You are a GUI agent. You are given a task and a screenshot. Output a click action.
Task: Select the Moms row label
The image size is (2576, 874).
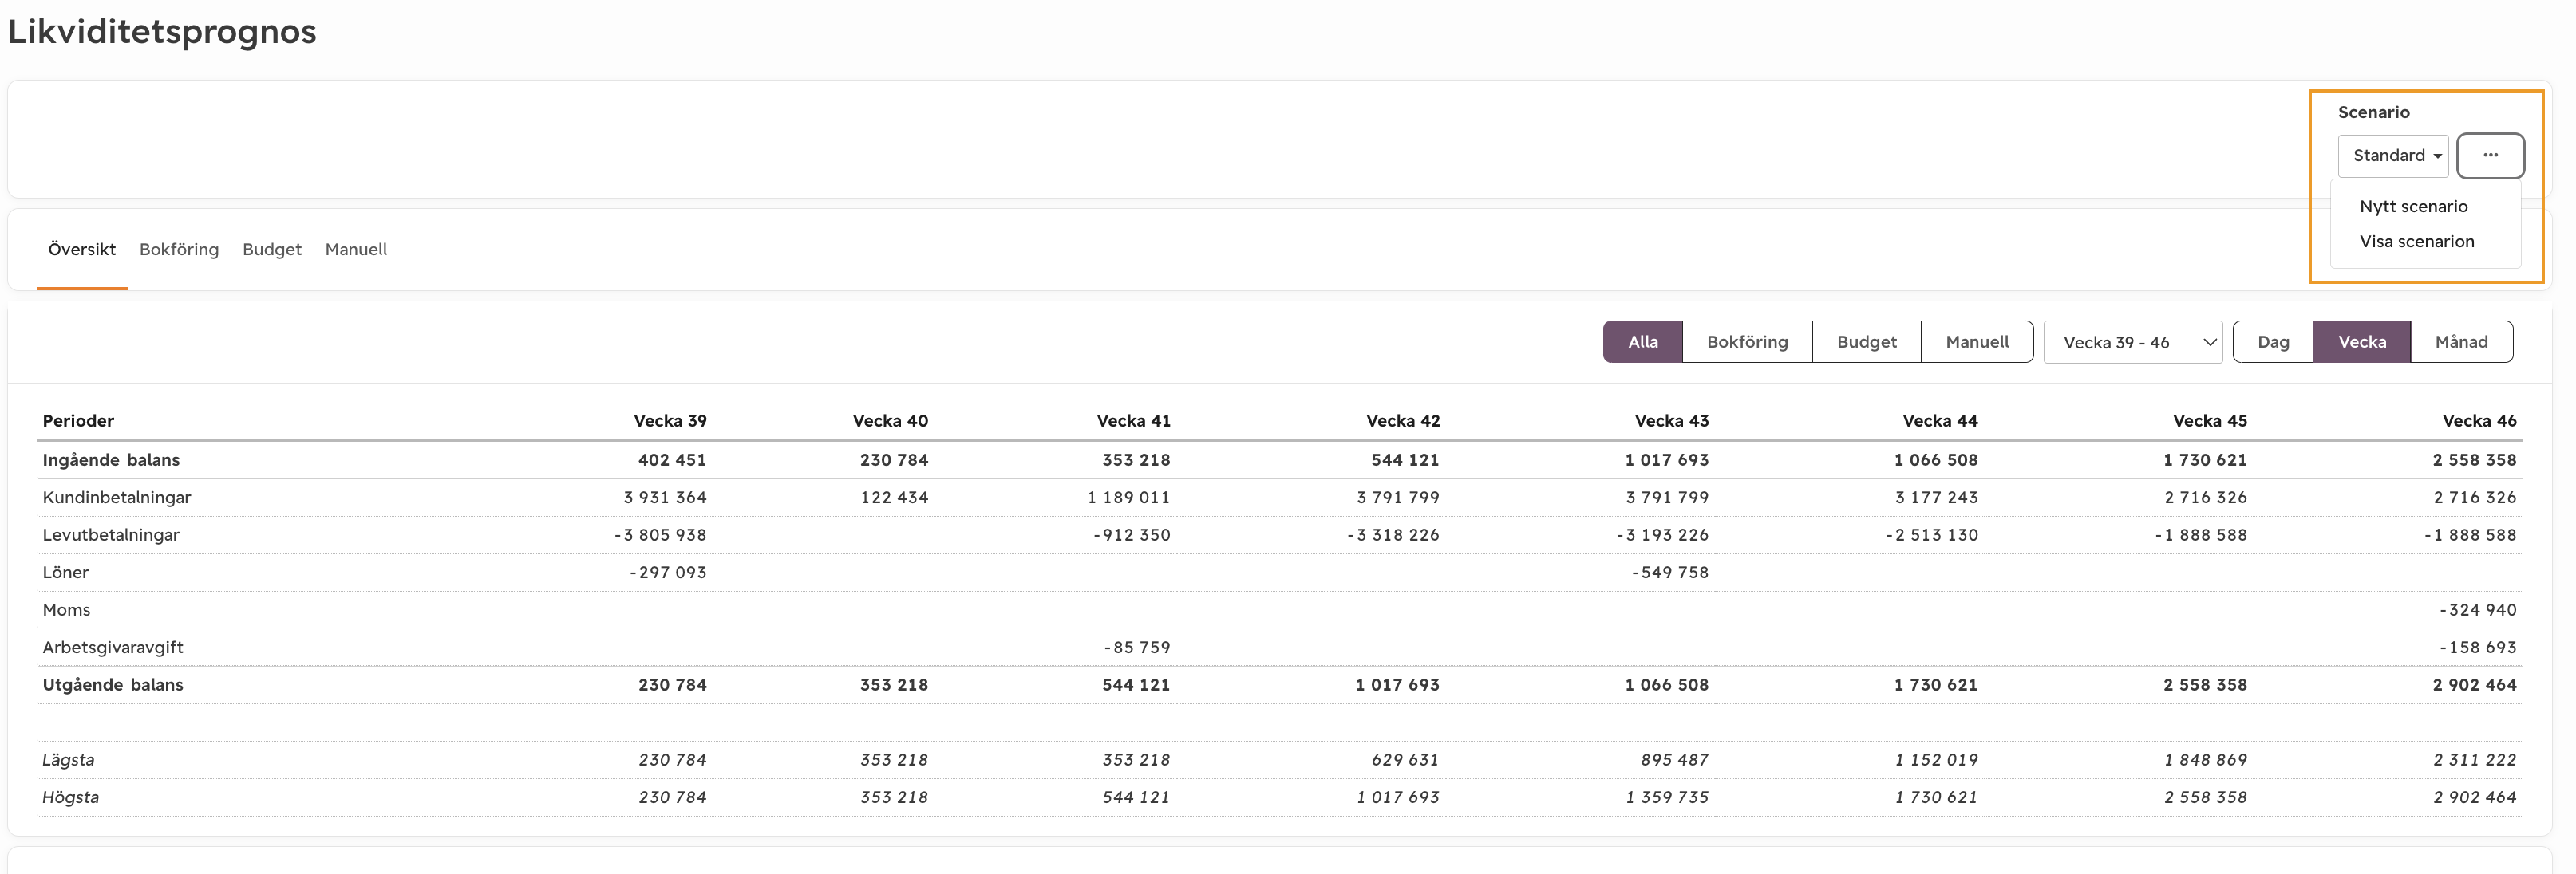click(66, 610)
